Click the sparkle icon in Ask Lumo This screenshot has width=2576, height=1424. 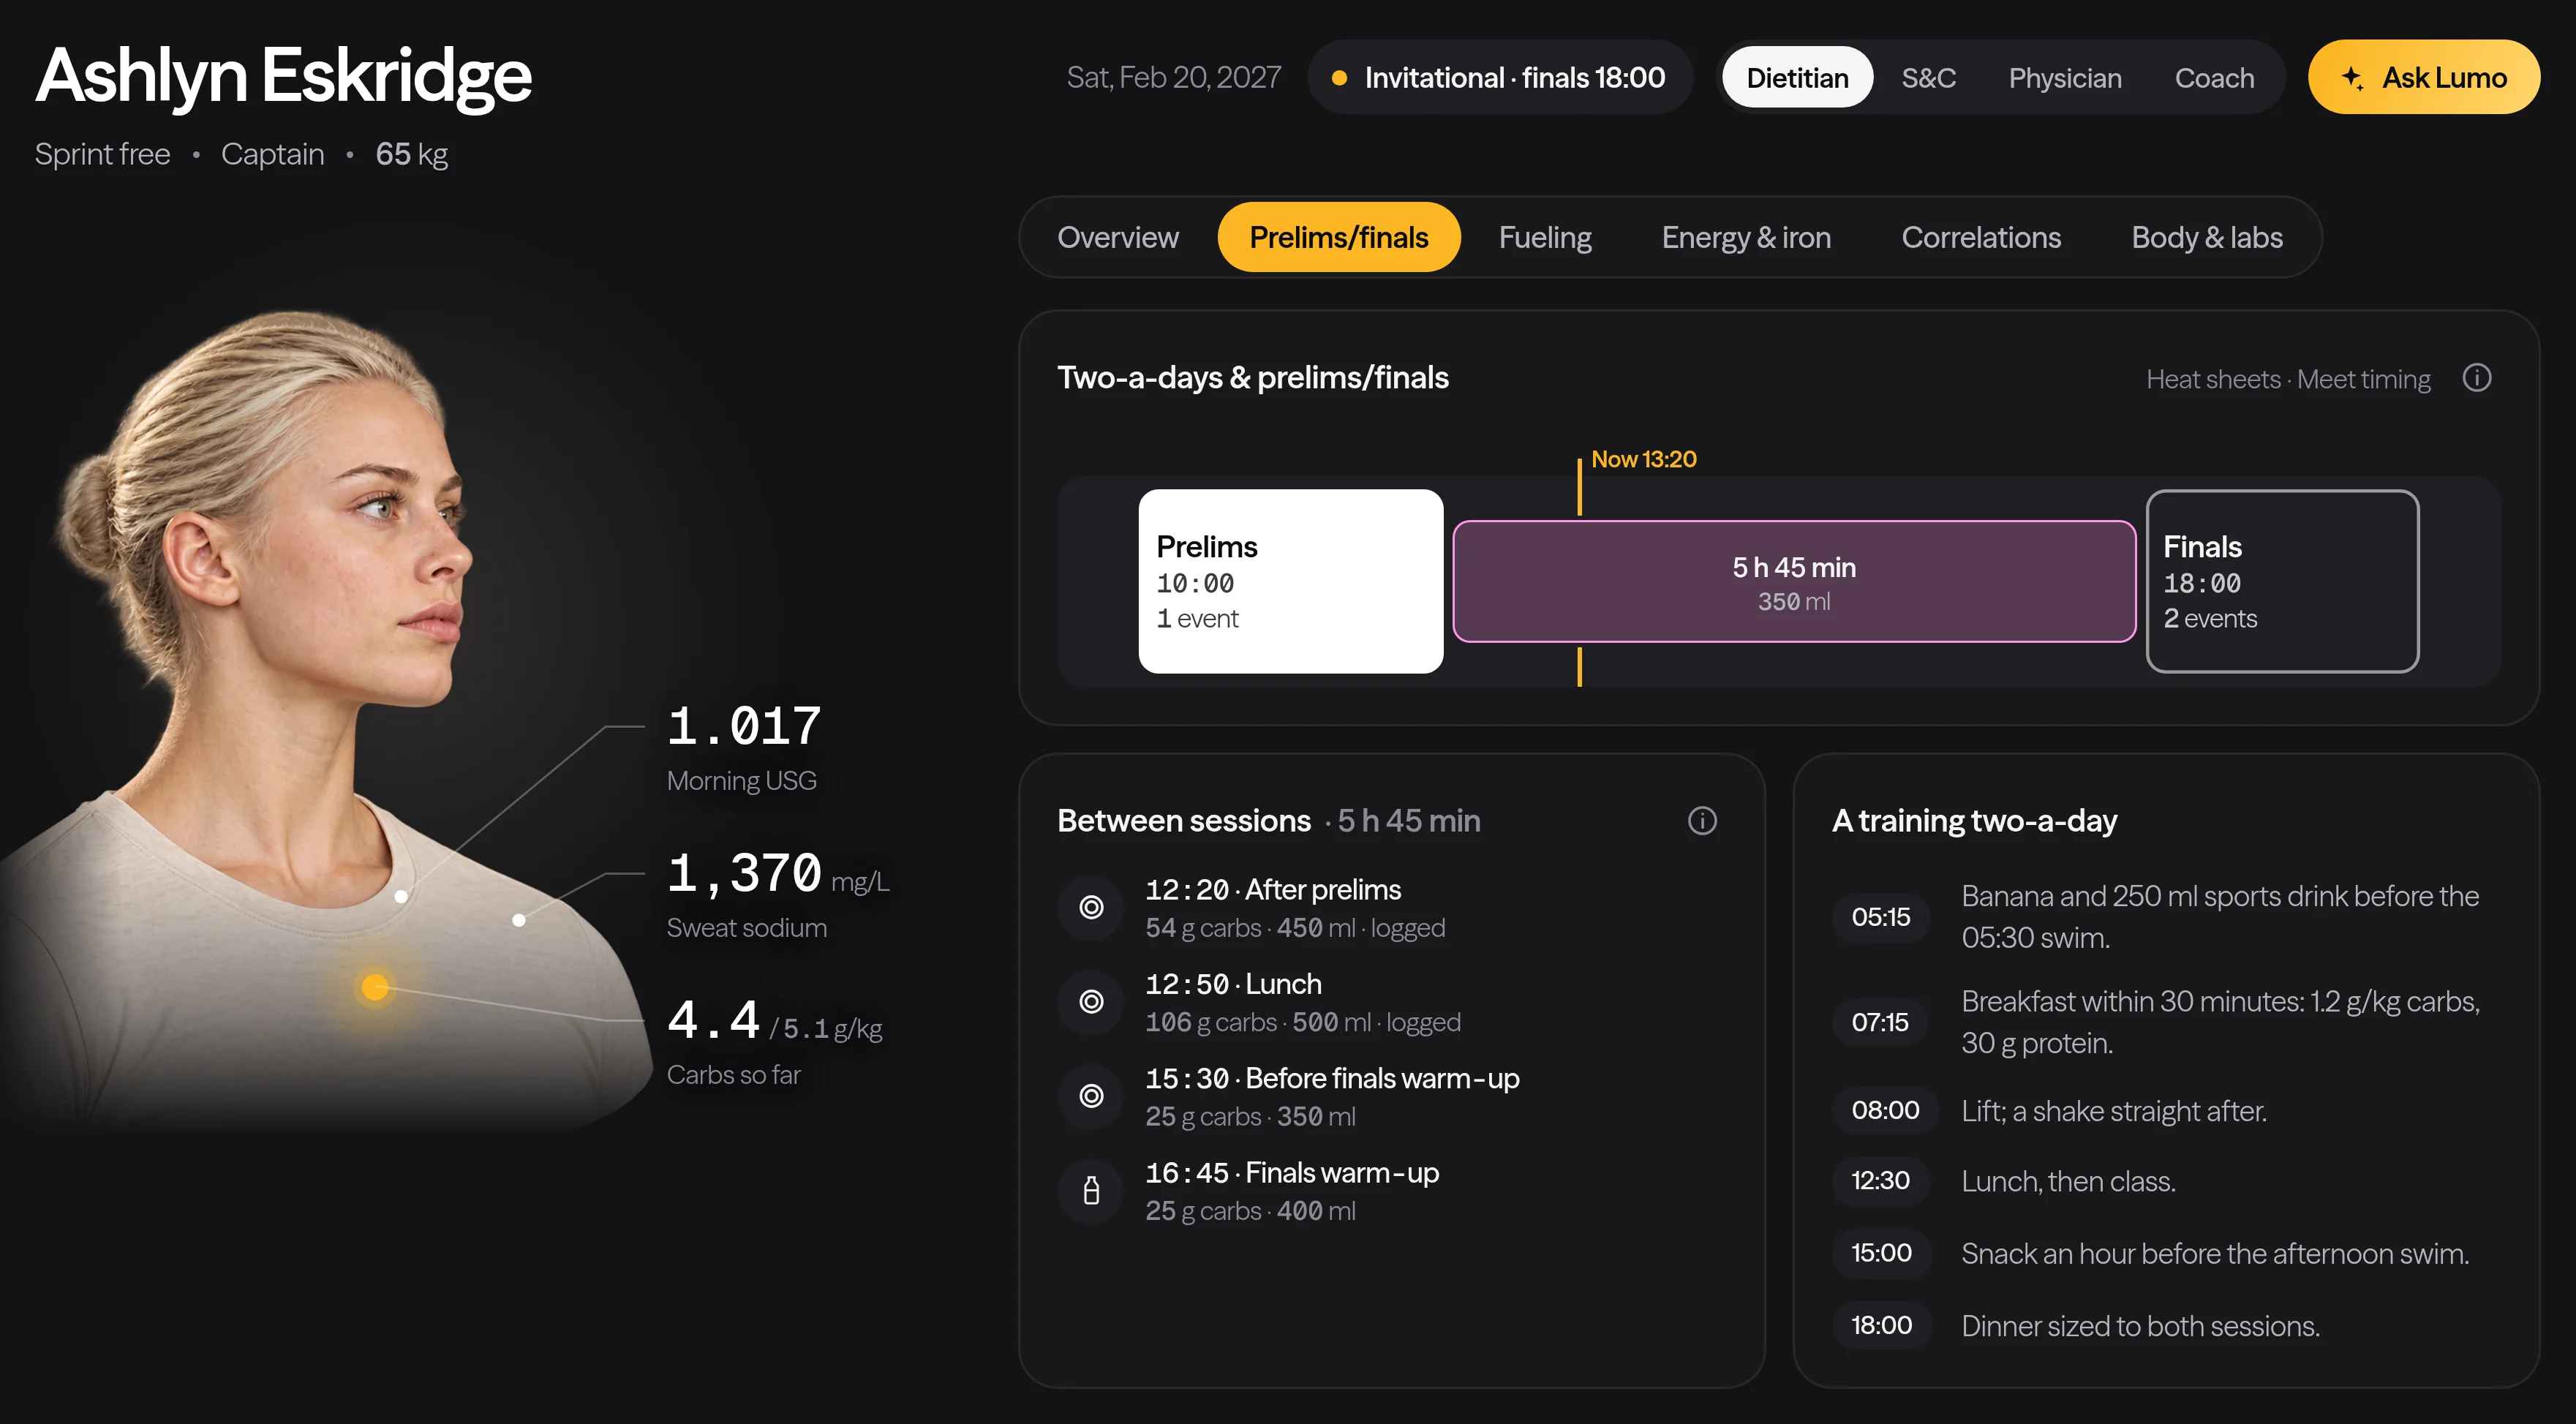(2353, 77)
